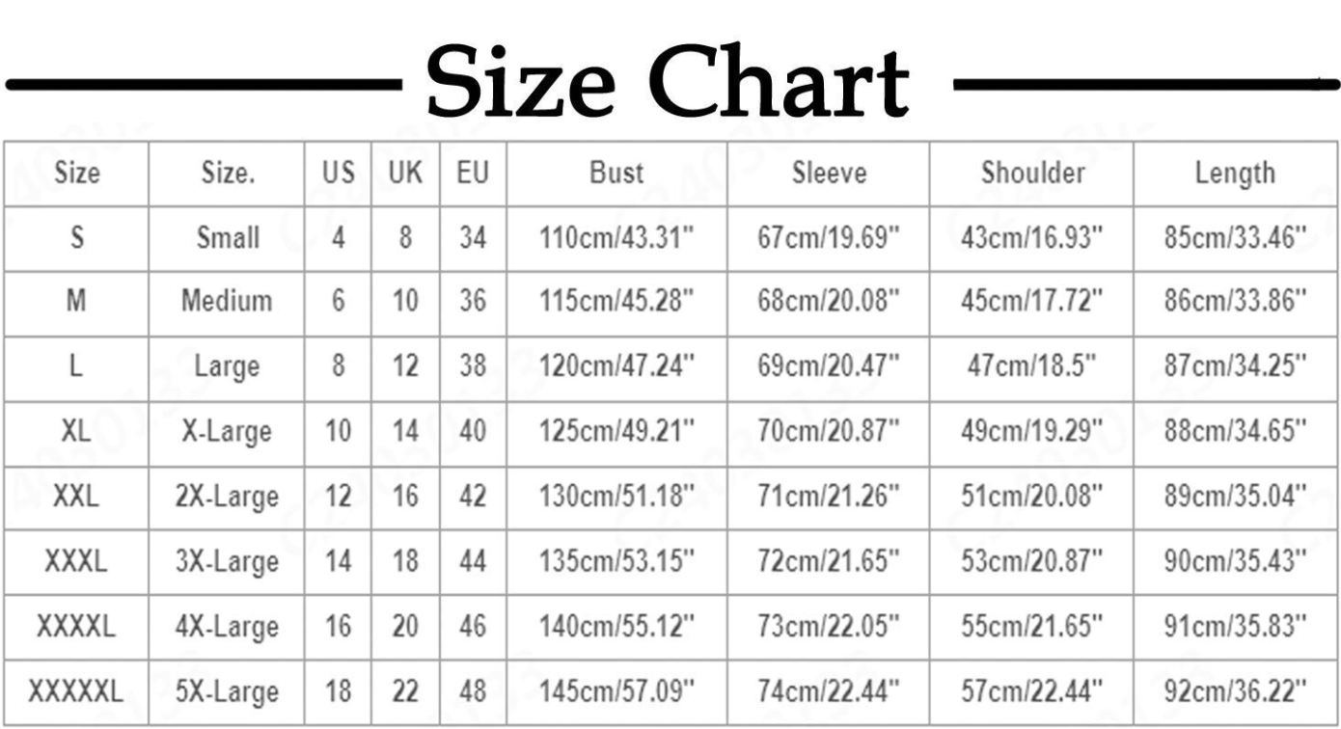Select the Bust column header
This screenshot has width=1341, height=729.
point(616,173)
